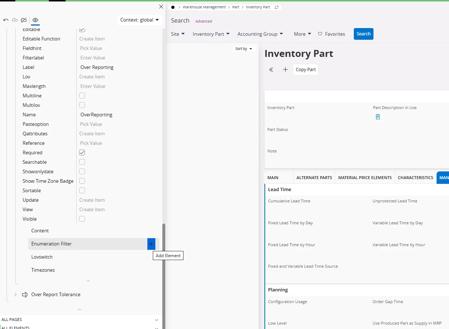Open the Sort by dropdown
The width and height of the screenshot is (449, 329).
point(244,49)
